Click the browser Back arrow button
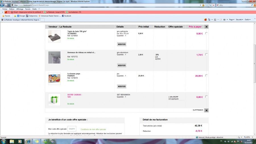The image size is (256, 144). point(2,5)
